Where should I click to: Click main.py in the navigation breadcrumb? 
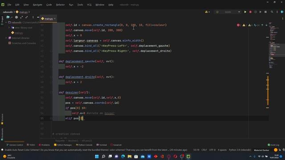coord(24,12)
